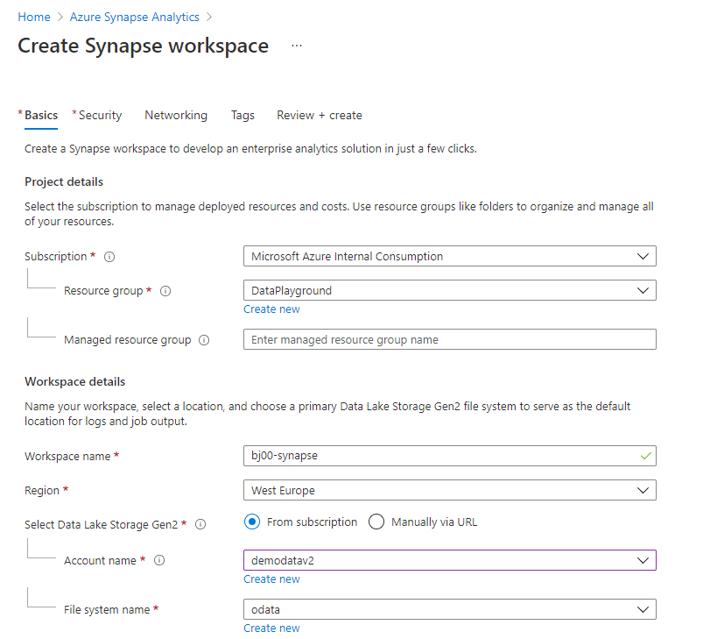Show info for Select Data Lake Storage Gen2
This screenshot has width=703, height=639.
(200, 524)
